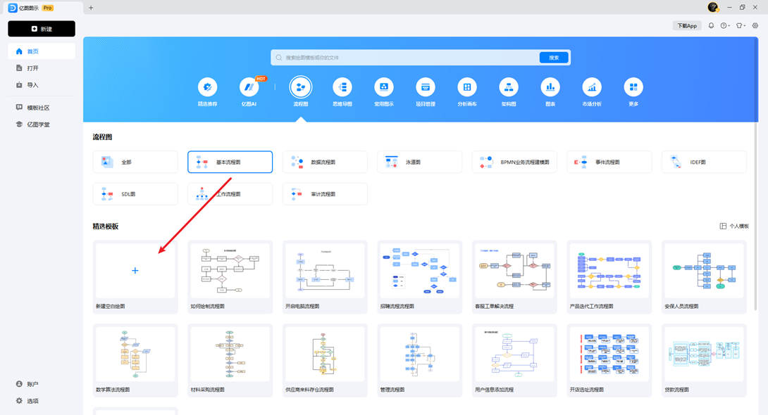Click the settings gear icon at top right
Viewport: 768px width, 415px height.
pos(755,26)
